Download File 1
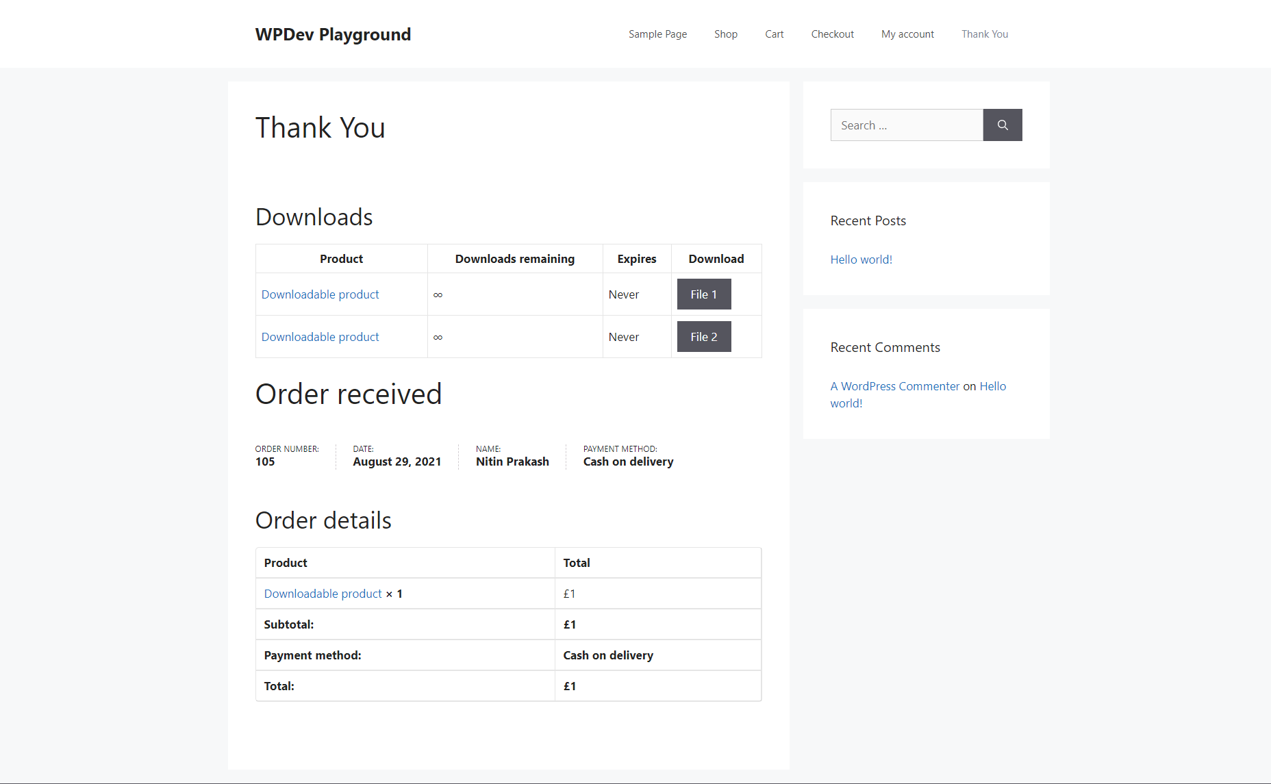 point(703,294)
